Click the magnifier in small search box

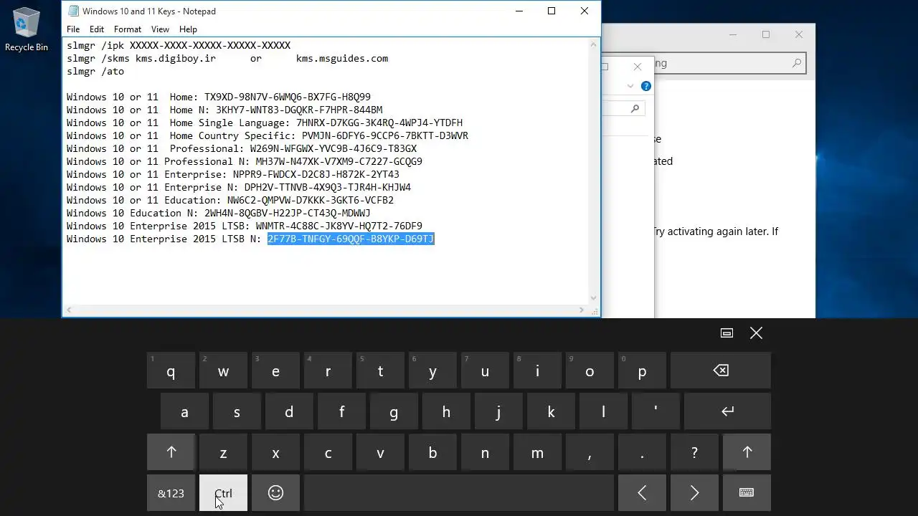(635, 108)
